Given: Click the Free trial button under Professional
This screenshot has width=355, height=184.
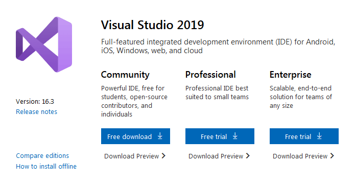Looking at the screenshot, I should pos(220,136).
